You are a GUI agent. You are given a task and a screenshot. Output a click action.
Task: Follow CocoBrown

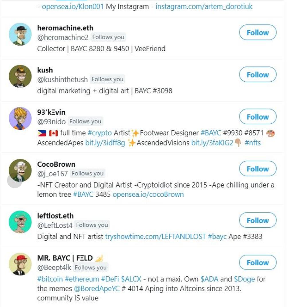258,169
